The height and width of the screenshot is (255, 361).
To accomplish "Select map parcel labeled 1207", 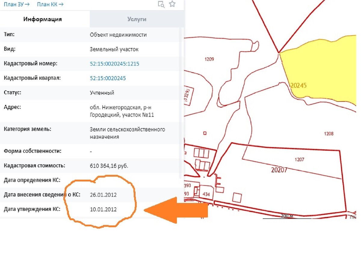I will 299,160.
